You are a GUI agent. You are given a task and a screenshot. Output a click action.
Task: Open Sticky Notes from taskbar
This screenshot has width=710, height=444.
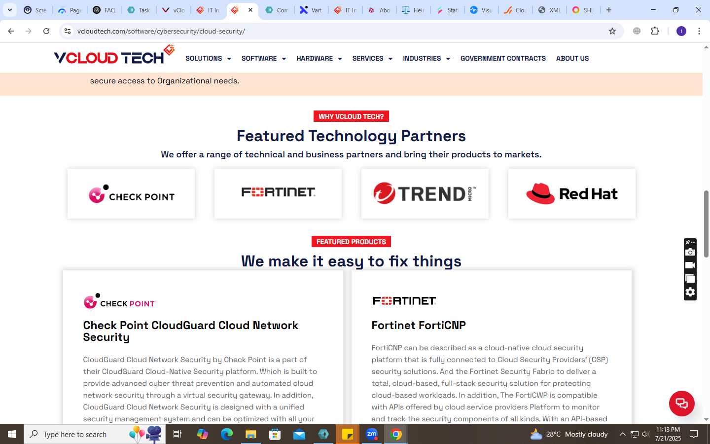coord(348,434)
